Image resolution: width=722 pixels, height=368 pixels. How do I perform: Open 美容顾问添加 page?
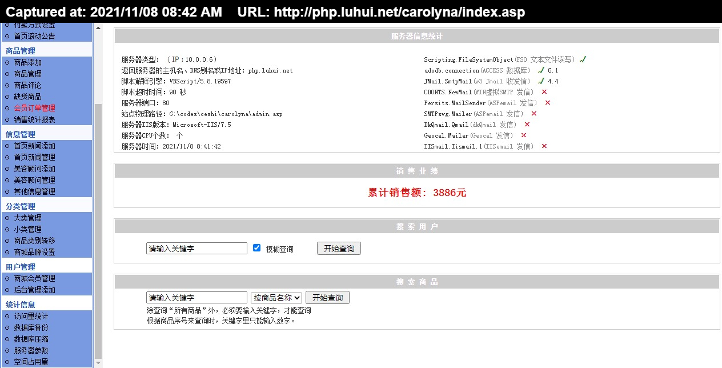34,169
